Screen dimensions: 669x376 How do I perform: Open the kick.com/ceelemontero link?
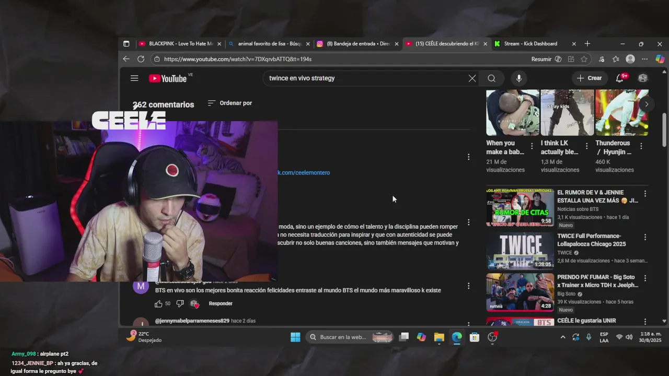click(x=304, y=173)
